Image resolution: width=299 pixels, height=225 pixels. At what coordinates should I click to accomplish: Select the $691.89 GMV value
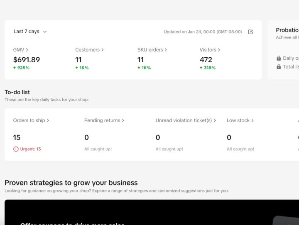[x=27, y=60]
